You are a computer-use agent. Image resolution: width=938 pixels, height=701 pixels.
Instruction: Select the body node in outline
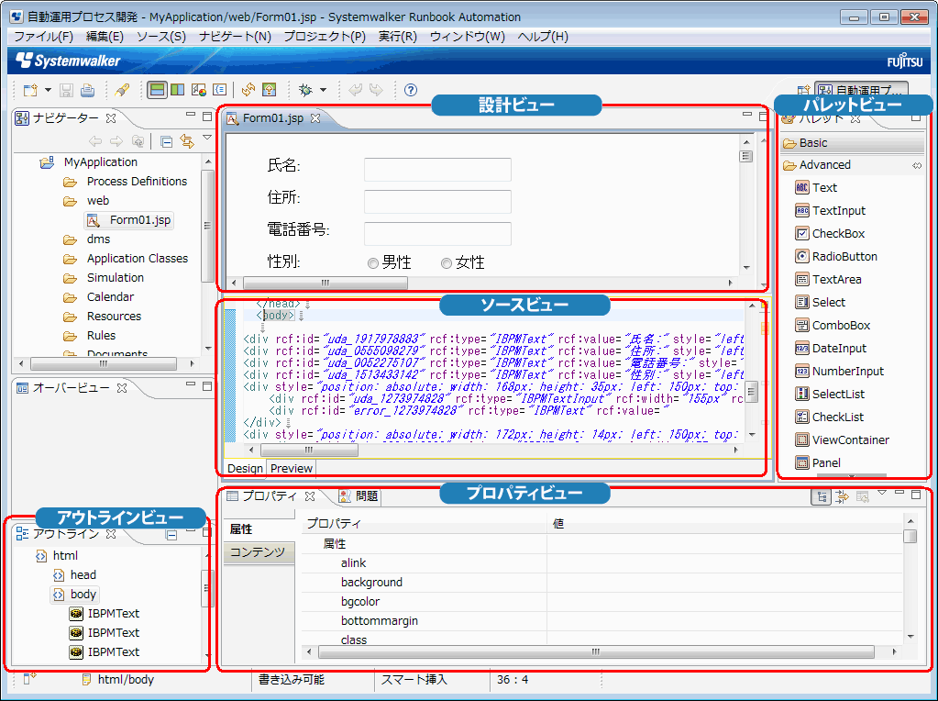[x=75, y=595]
